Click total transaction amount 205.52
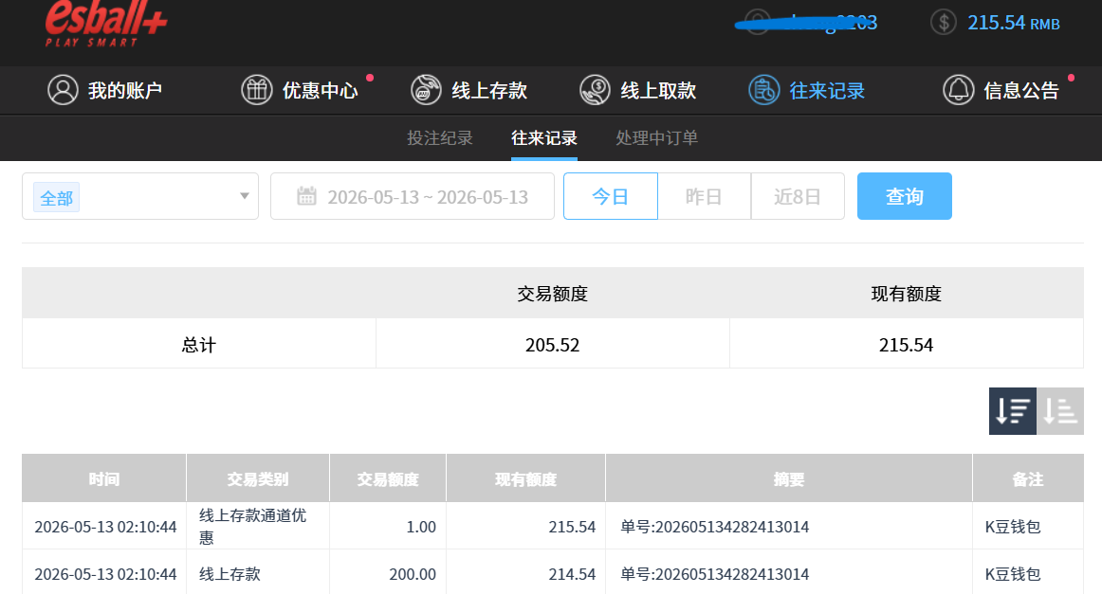This screenshot has width=1102, height=594. [552, 345]
